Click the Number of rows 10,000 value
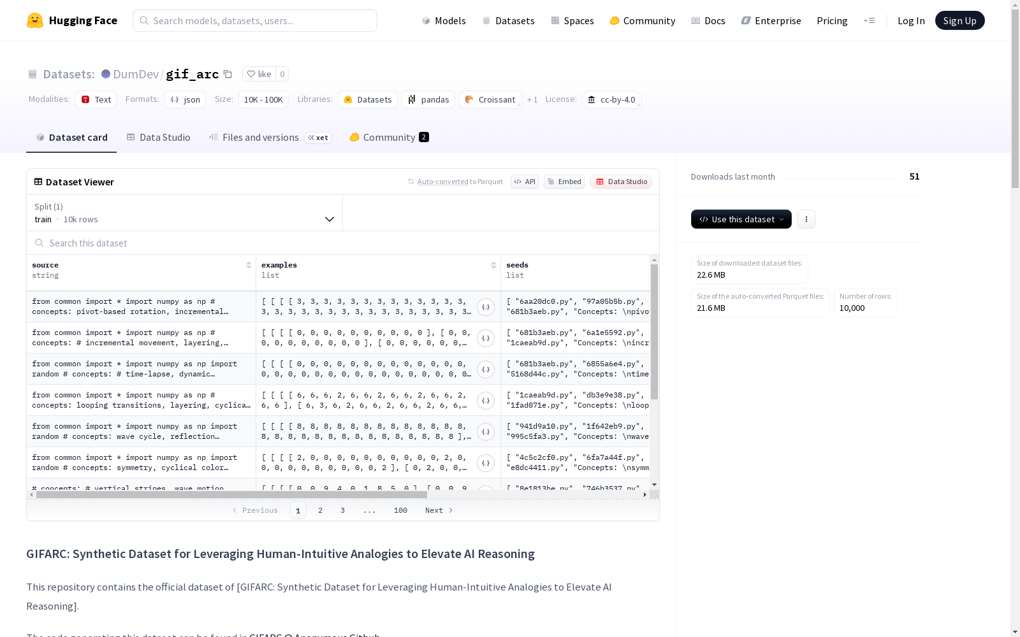The height and width of the screenshot is (637, 1020). 852,308
